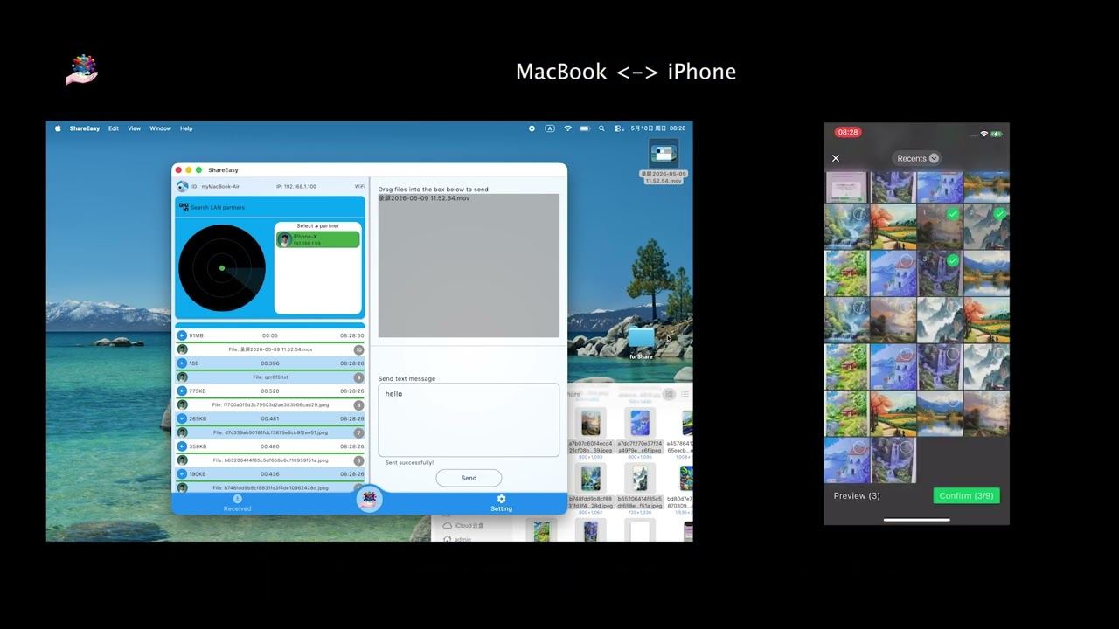Click the number 9 badge beside qzr0f5.txt
The height and width of the screenshot is (629, 1119).
(358, 377)
